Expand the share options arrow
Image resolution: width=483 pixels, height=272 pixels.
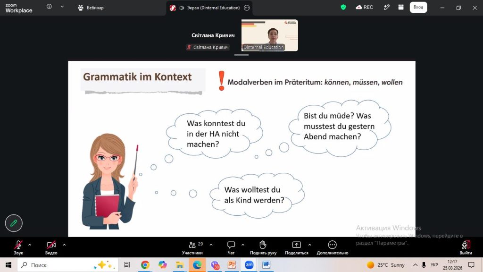click(x=309, y=245)
